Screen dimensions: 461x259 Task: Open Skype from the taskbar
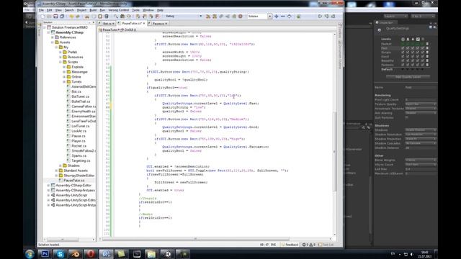60,254
